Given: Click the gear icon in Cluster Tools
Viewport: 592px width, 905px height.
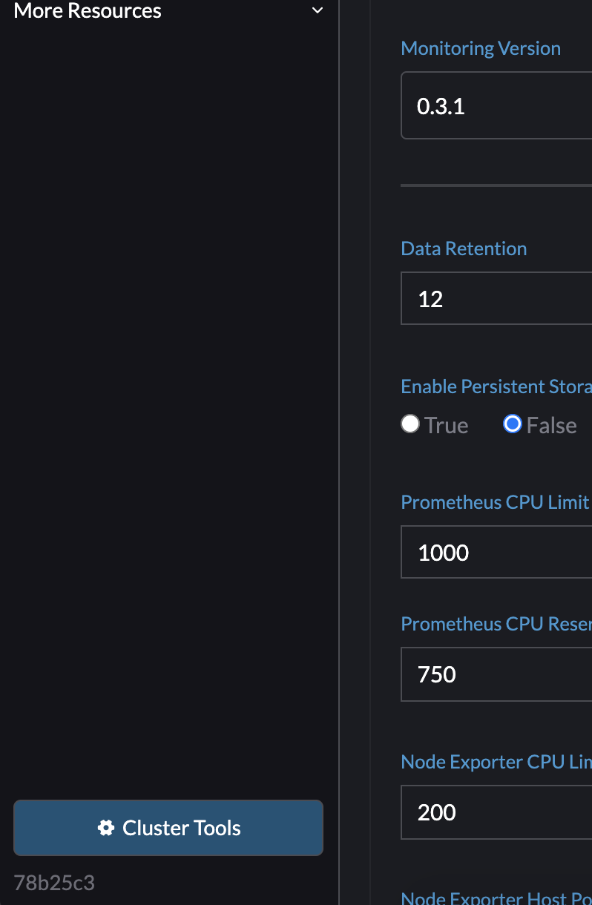Looking at the screenshot, I should (106, 828).
